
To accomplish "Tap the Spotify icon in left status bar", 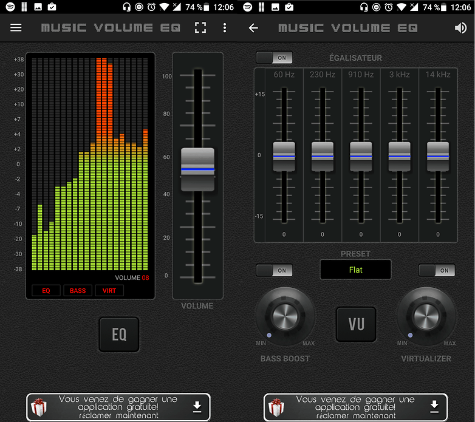I will point(10,7).
